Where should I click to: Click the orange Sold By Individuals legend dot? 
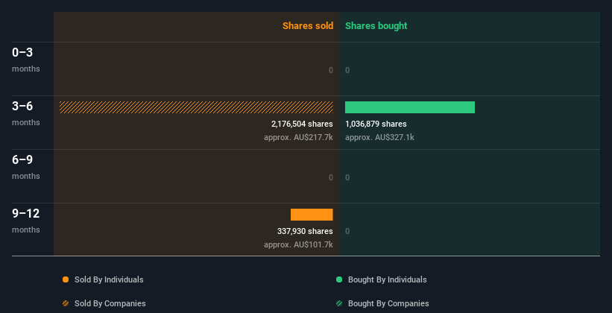[66, 279]
